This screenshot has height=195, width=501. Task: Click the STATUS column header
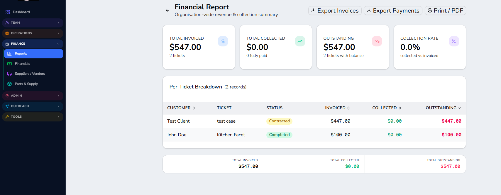[x=274, y=108]
